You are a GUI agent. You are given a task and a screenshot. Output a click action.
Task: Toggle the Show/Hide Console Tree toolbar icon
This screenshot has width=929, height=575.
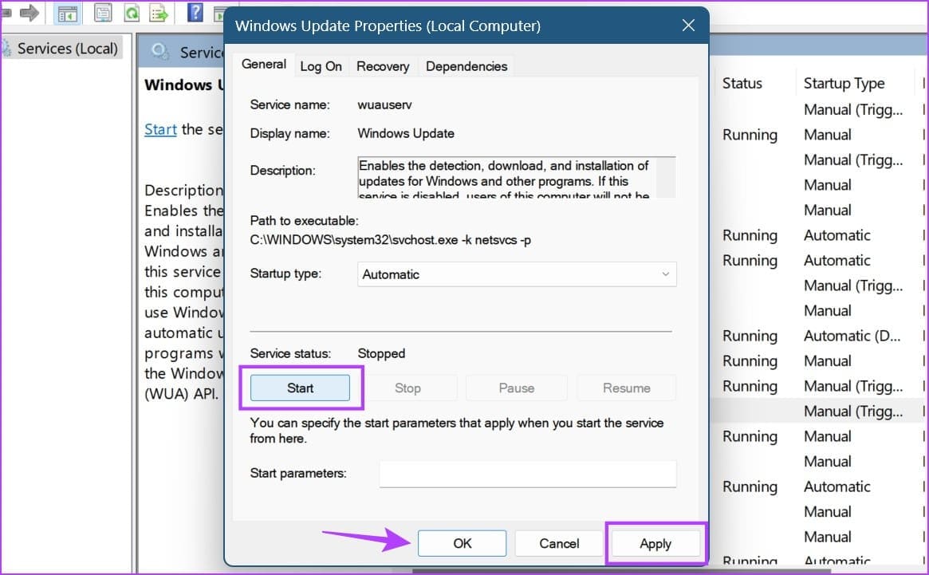67,13
